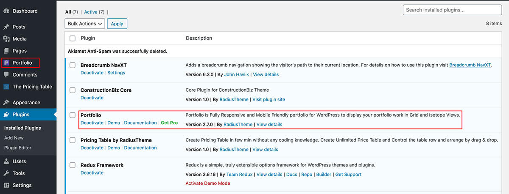Screen dimensions: 509x194
Task: Click the Tools wrench icon
Action: point(6,173)
